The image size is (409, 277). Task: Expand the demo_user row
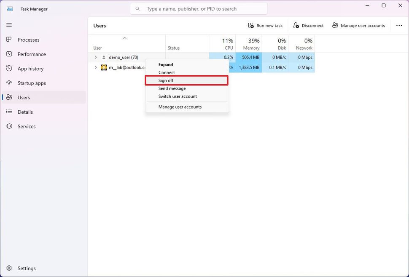(x=95, y=57)
